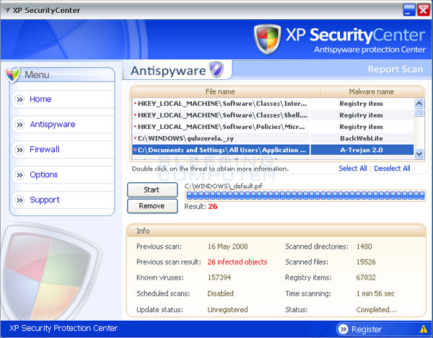
Task: Start a new scan
Action: [x=152, y=190]
